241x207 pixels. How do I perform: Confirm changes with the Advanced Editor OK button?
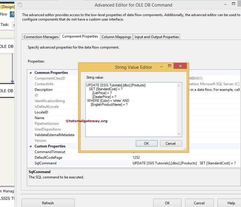(x=167, y=203)
